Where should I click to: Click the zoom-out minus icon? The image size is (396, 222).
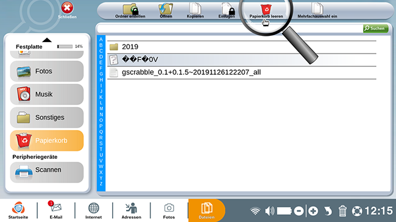(299, 211)
